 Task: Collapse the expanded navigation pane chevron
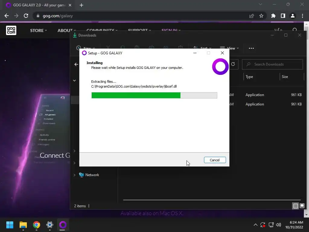75,80
